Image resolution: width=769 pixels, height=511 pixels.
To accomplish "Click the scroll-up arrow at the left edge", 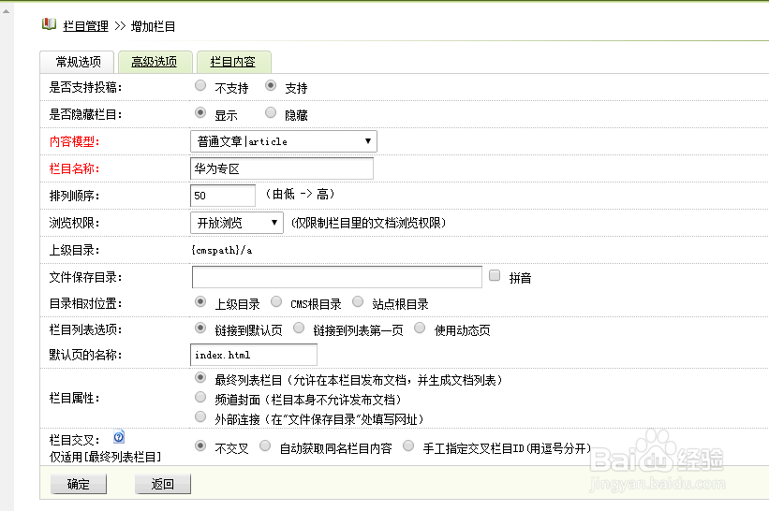I will (x=6, y=11).
